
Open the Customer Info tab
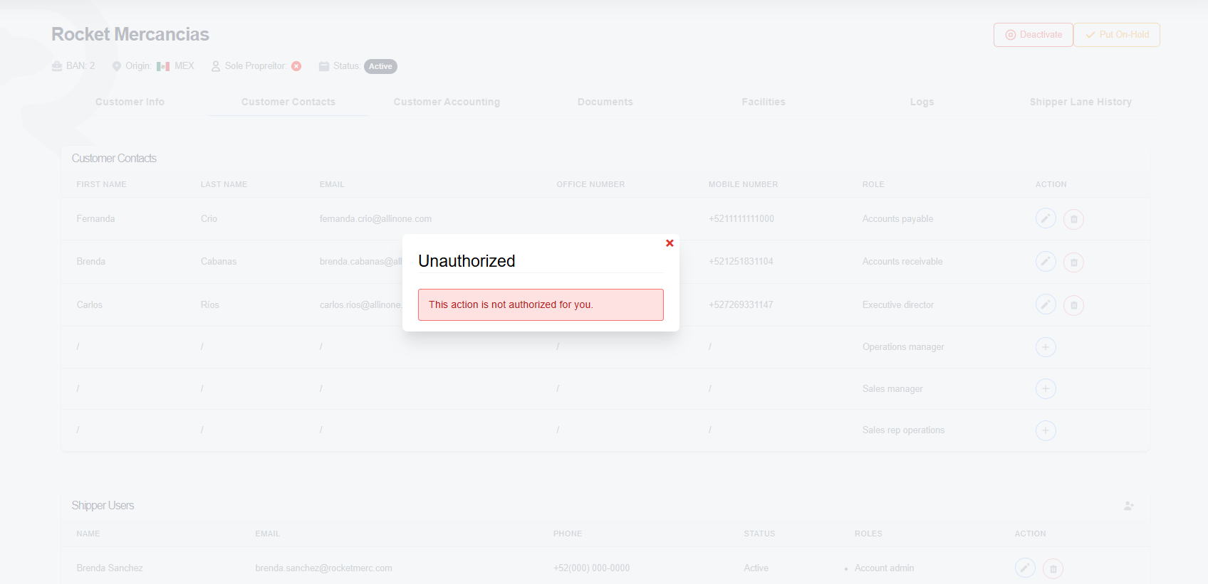click(130, 102)
